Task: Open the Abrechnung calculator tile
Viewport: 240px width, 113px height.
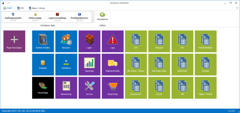Action: coord(66,88)
